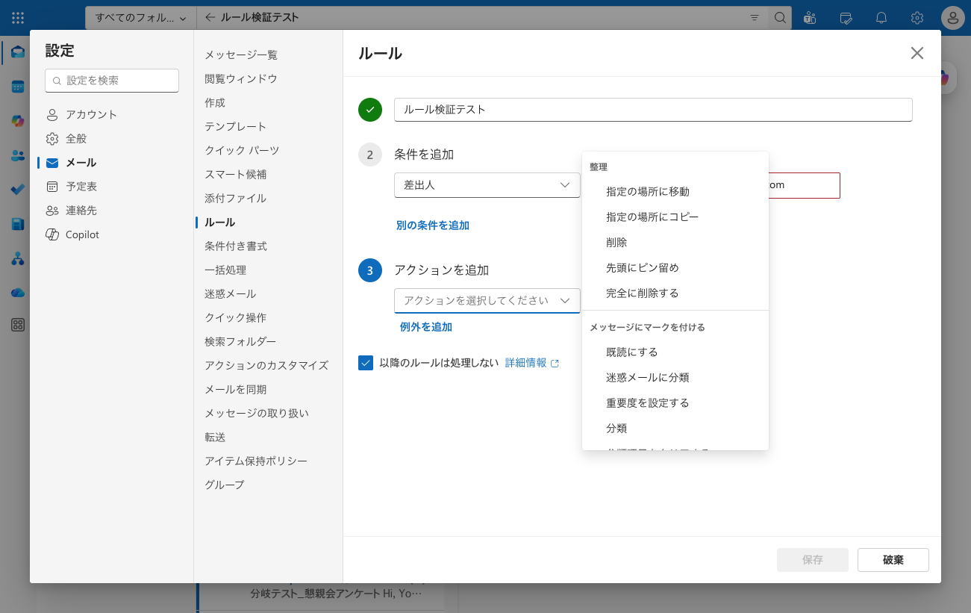This screenshot has width=971, height=613.
Task: Open the OneDrive cloud app icon
Action: [x=18, y=293]
